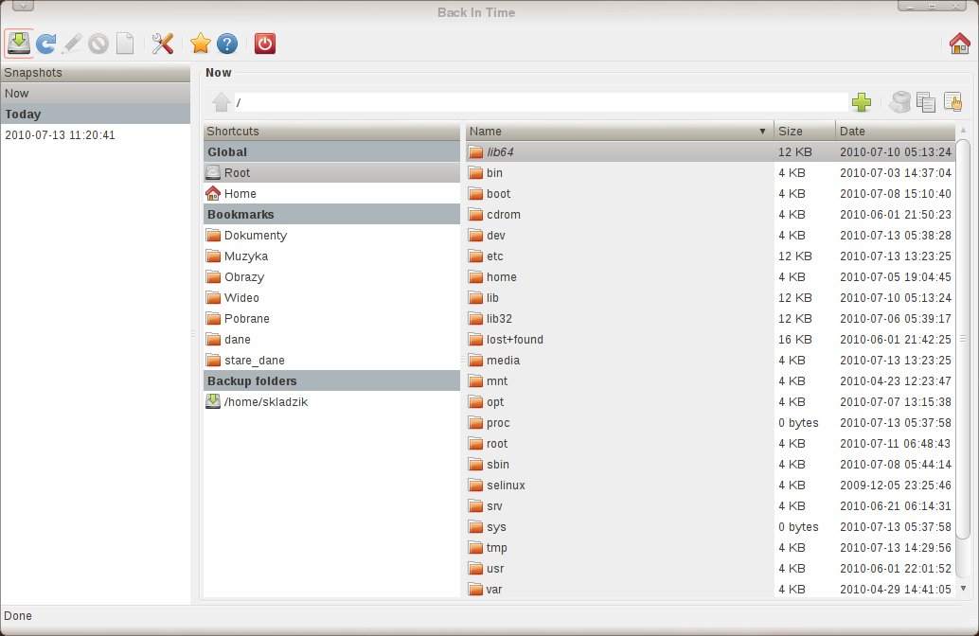This screenshot has height=636, width=979.
Task: Select the selinux folder
Action: pos(710,485)
